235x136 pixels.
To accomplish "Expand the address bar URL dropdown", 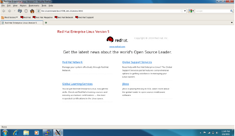I will coord(185,11).
